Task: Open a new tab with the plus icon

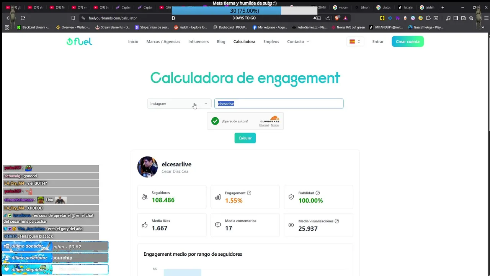Action: 443,7
